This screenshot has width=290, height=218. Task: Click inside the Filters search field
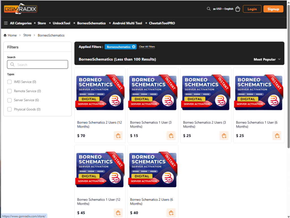coord(37,64)
